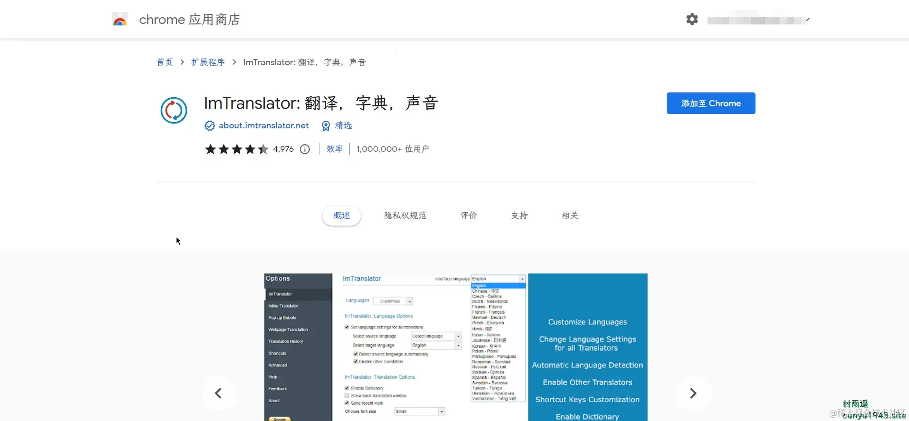909x421 pixels.
Task: Open the rating info circle icon
Action: (x=305, y=149)
